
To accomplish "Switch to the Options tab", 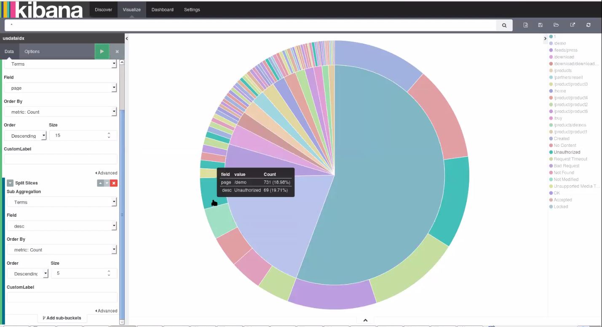I will [x=32, y=51].
